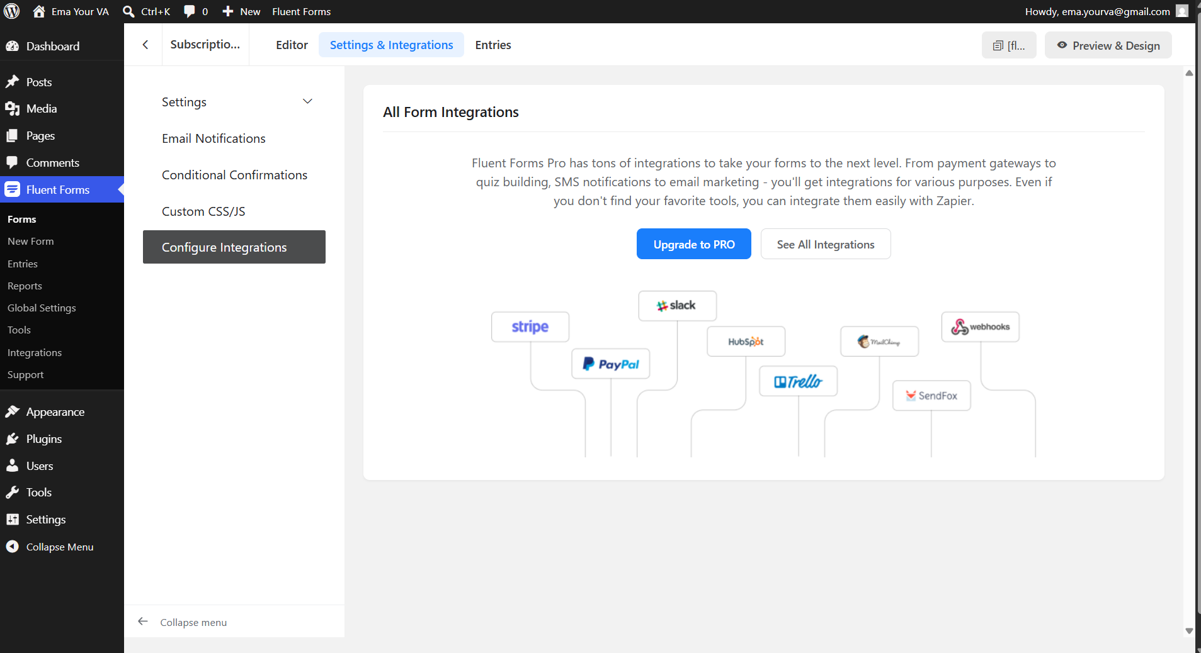Open Preview & Design with eye icon
1201x653 pixels.
(1108, 45)
